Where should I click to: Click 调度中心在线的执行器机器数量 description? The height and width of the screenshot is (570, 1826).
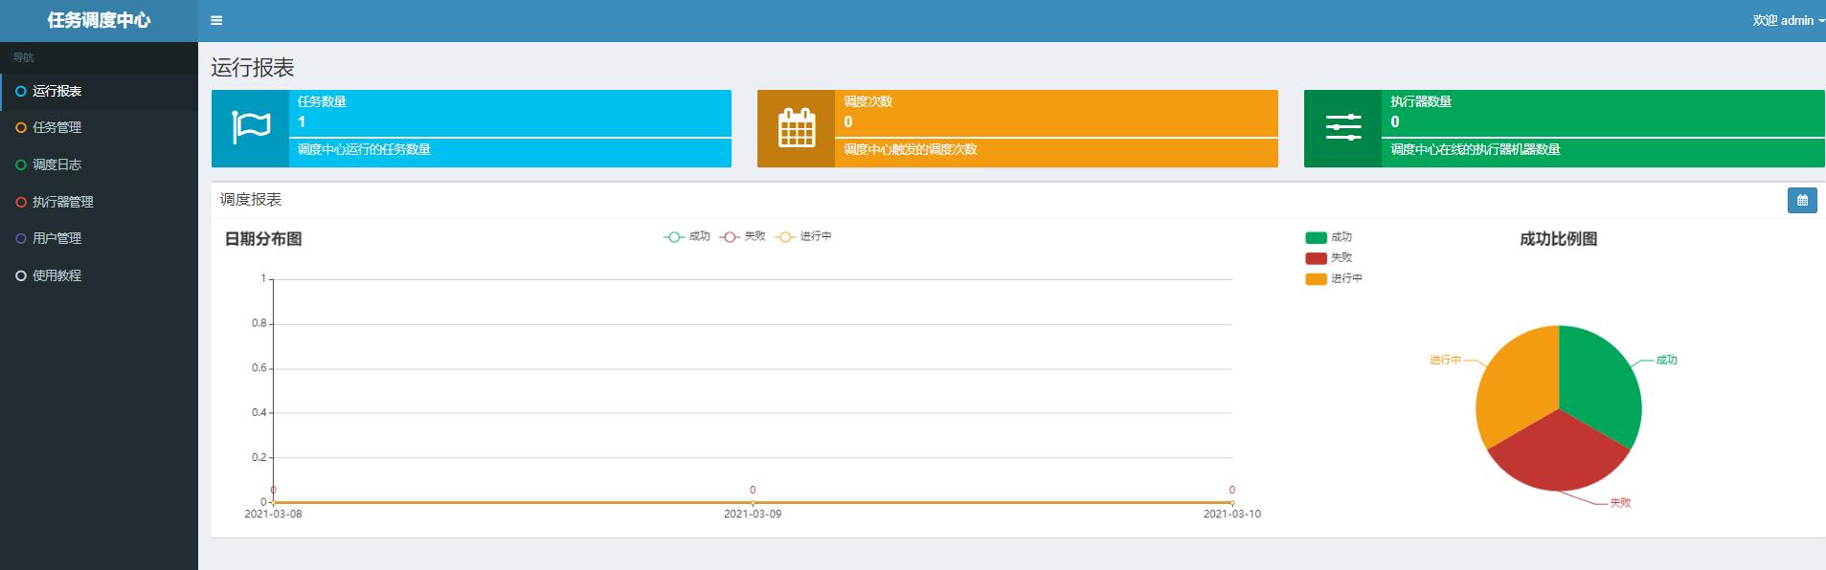pos(1476,149)
